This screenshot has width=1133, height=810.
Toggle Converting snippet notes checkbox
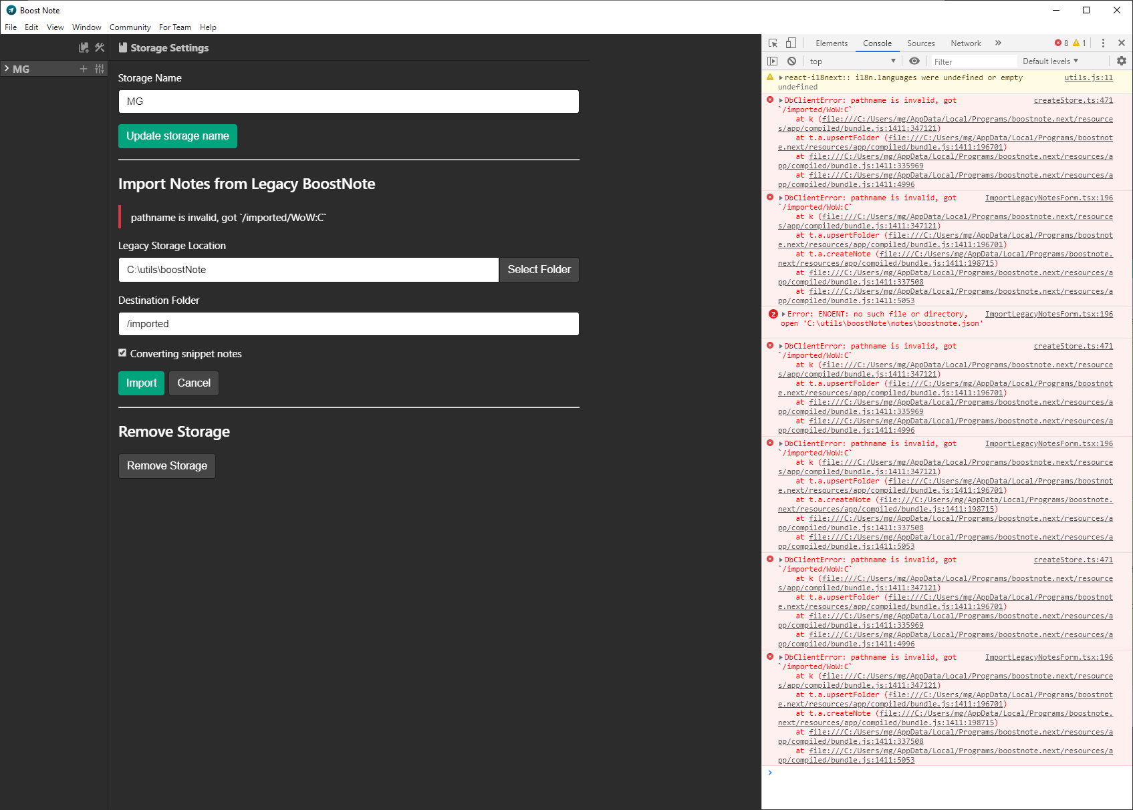coord(122,353)
